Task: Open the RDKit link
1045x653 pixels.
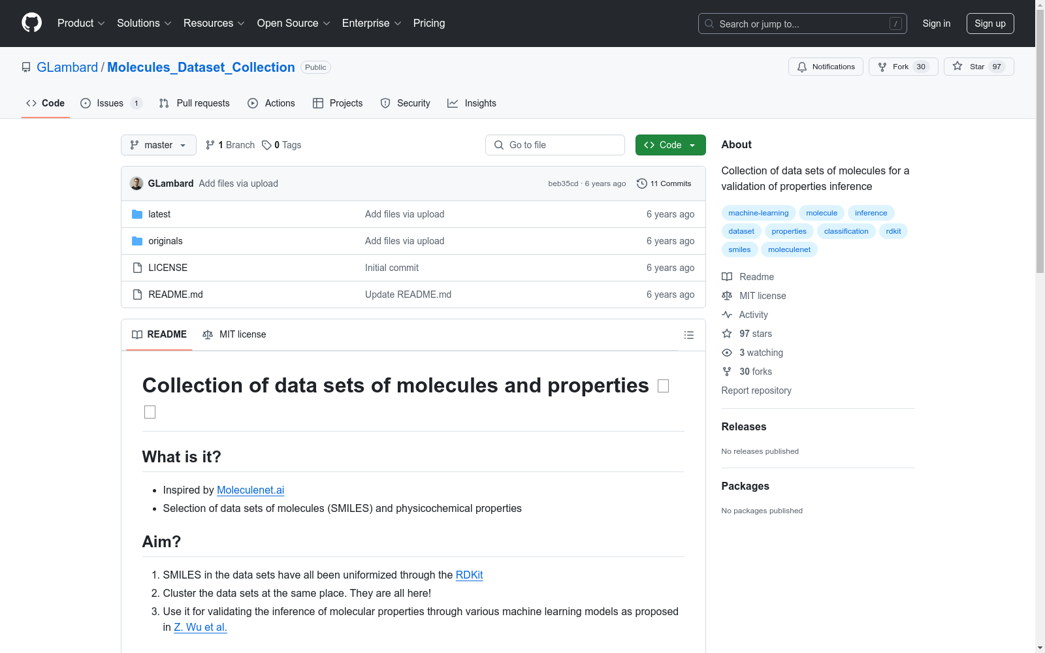Action: 469,575
